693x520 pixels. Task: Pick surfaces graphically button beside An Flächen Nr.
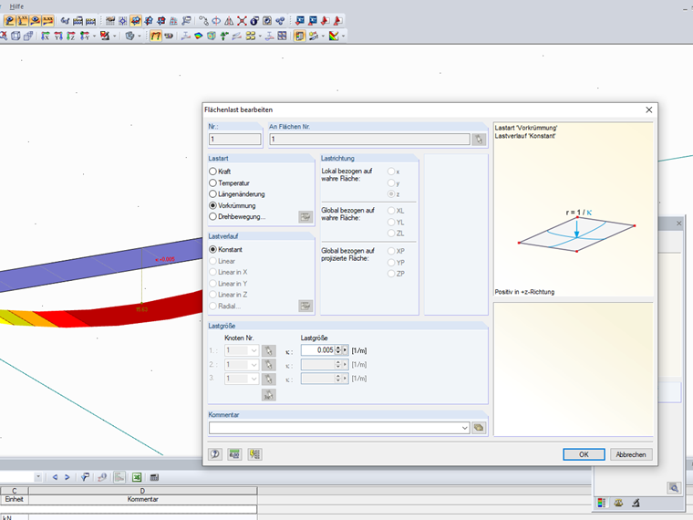pyautogui.click(x=479, y=140)
